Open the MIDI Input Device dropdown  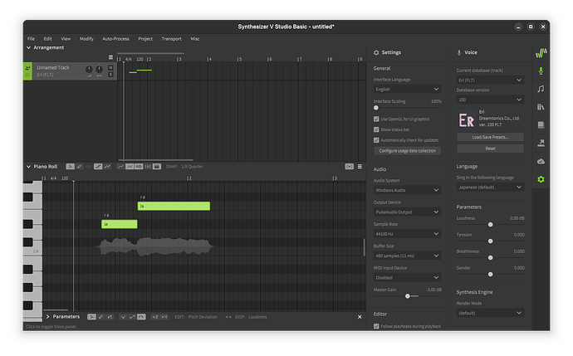407,278
